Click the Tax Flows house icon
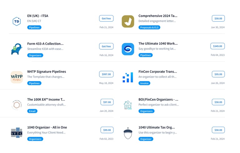This screenshot has width=240, height=153. 128,105
